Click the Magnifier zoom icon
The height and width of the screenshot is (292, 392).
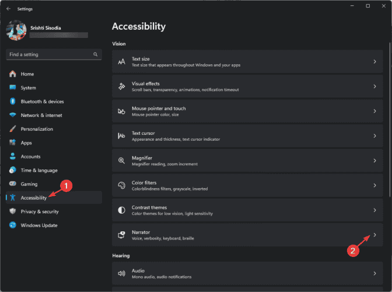tap(121, 161)
